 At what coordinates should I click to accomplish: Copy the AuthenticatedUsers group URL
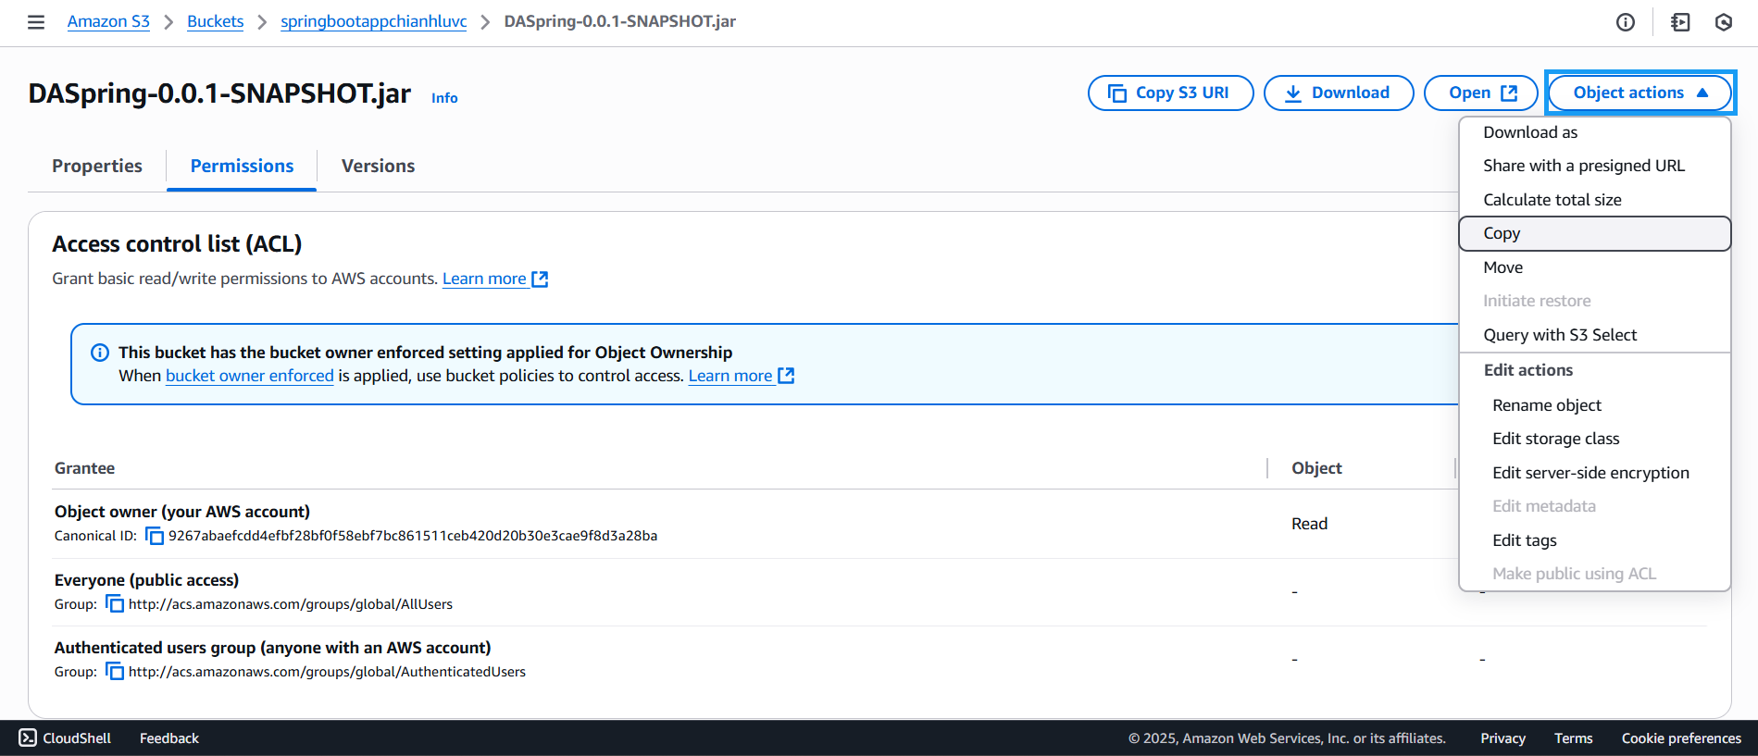[115, 672]
